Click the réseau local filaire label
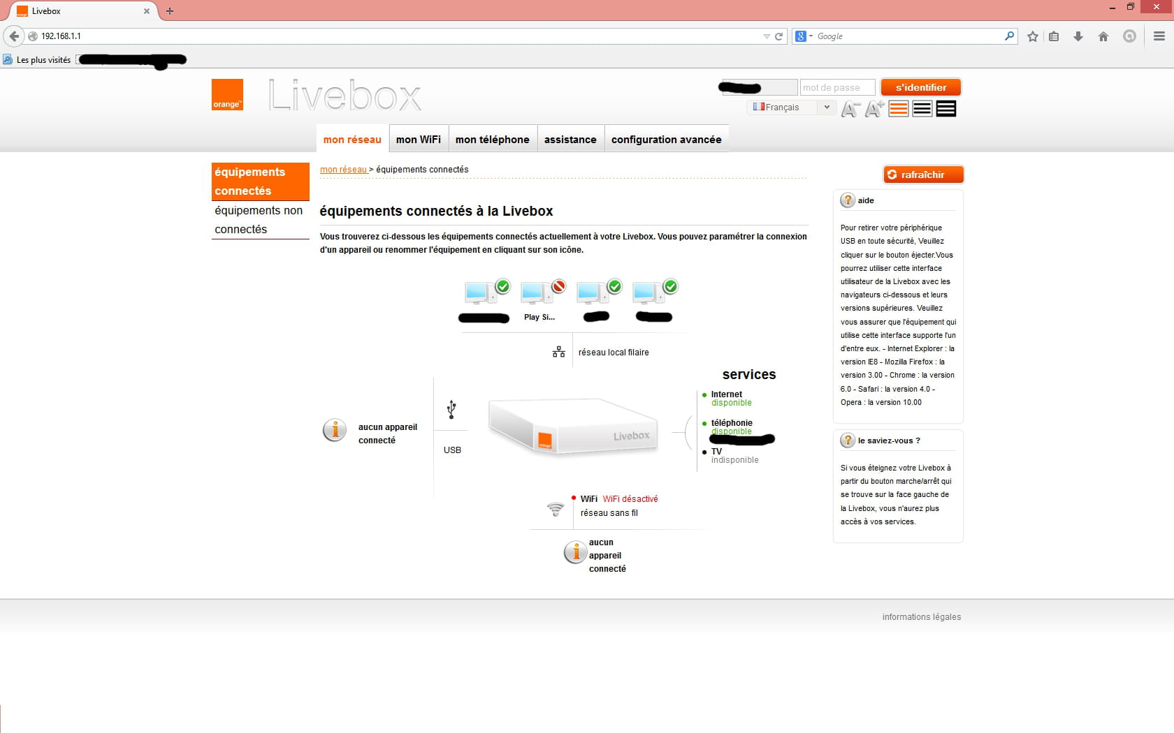Viewport: 1174px width, 733px height. coord(614,353)
